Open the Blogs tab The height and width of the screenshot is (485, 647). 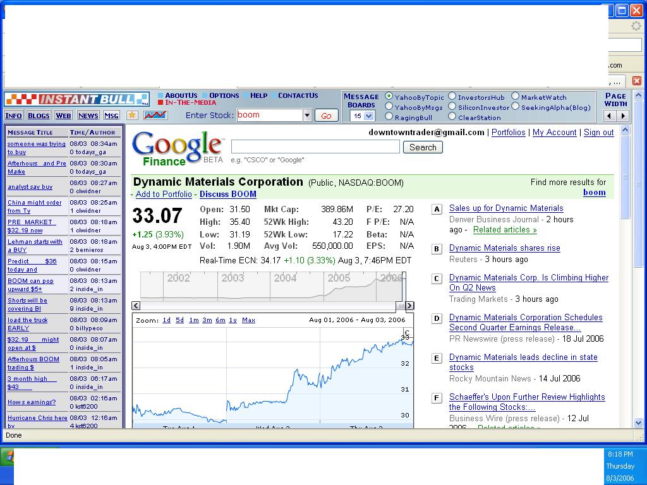39,116
